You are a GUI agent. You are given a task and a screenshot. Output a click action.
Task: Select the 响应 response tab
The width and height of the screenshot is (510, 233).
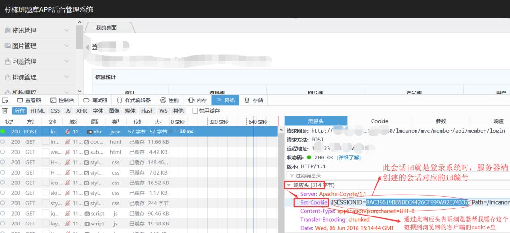coord(499,121)
